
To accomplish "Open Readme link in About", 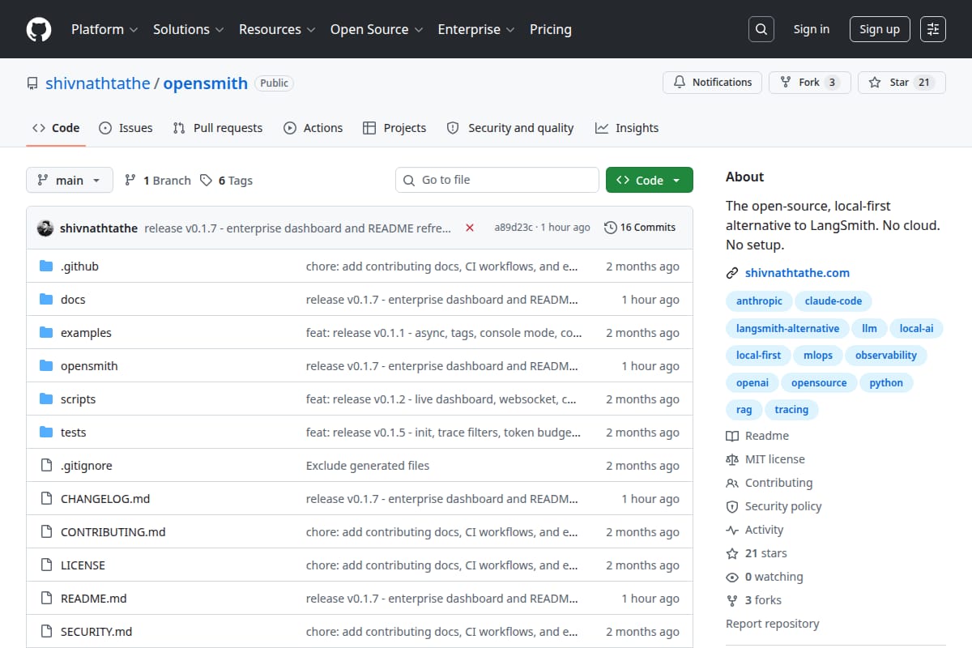I will click(757, 436).
